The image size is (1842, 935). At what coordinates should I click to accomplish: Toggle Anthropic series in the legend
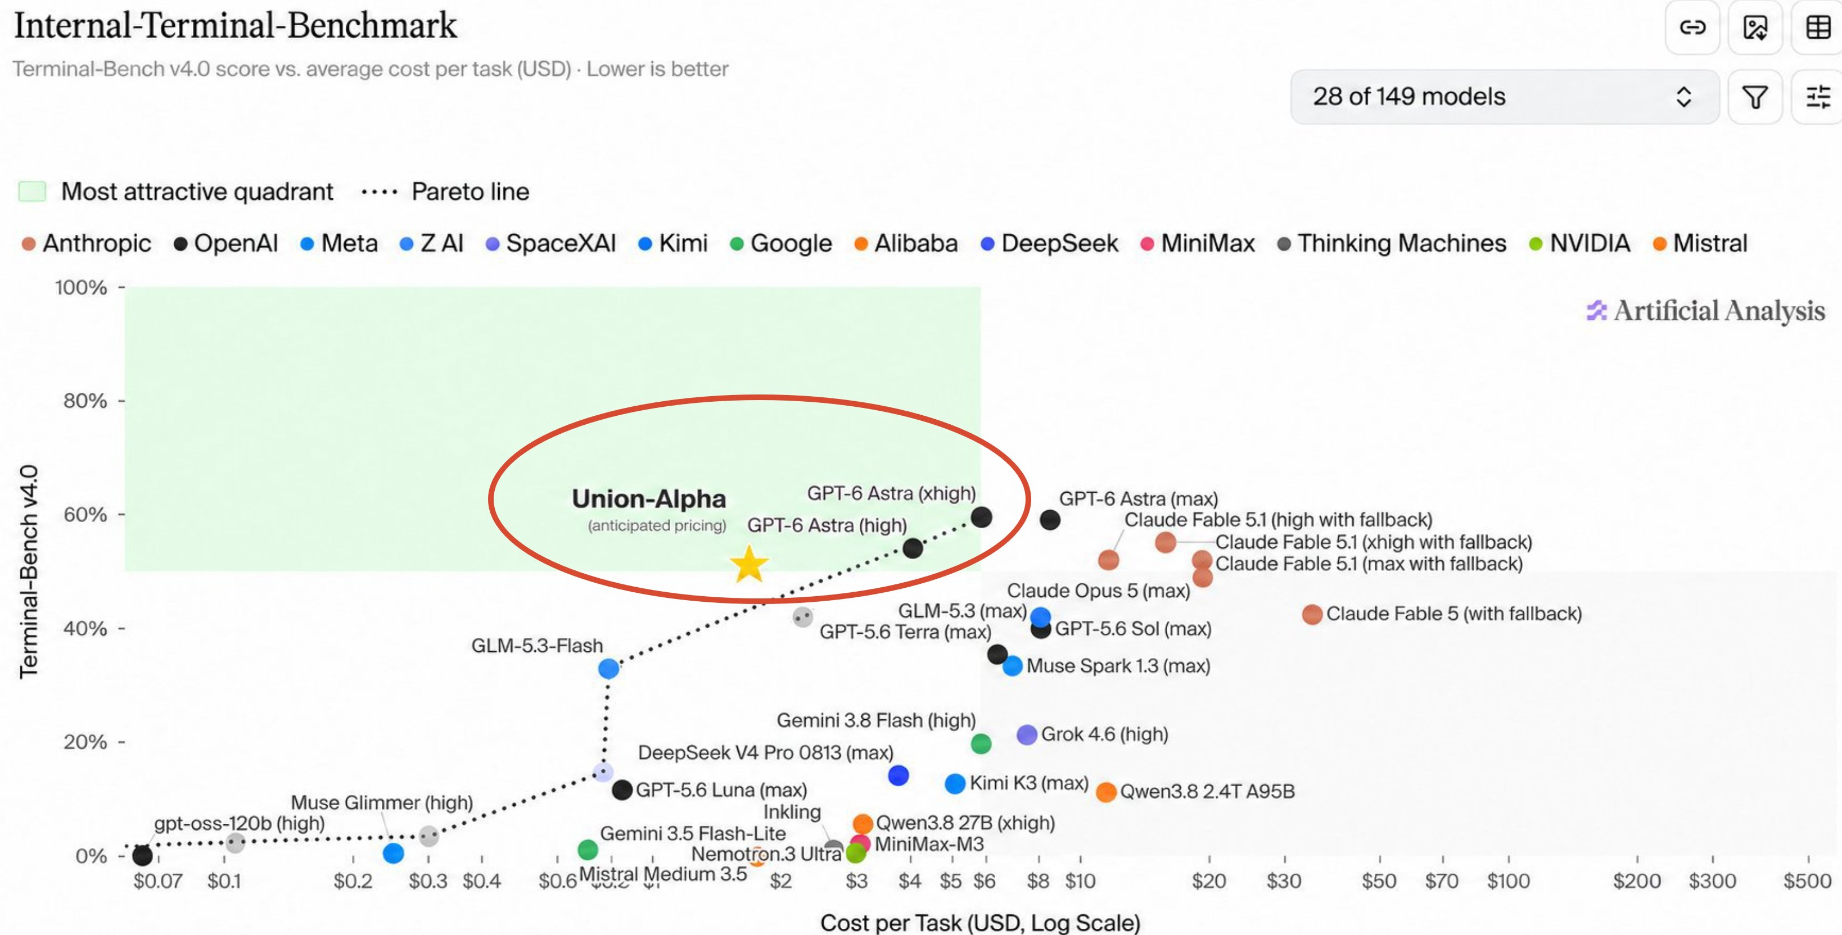click(x=87, y=244)
